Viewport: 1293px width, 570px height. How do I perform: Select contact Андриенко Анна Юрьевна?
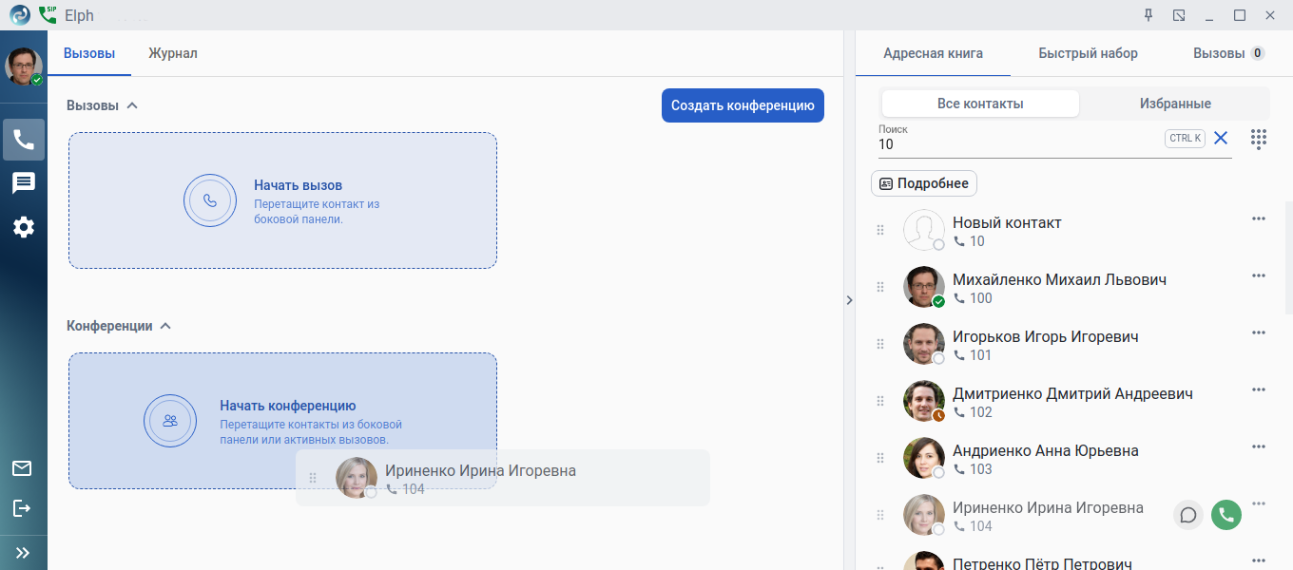1071,458
